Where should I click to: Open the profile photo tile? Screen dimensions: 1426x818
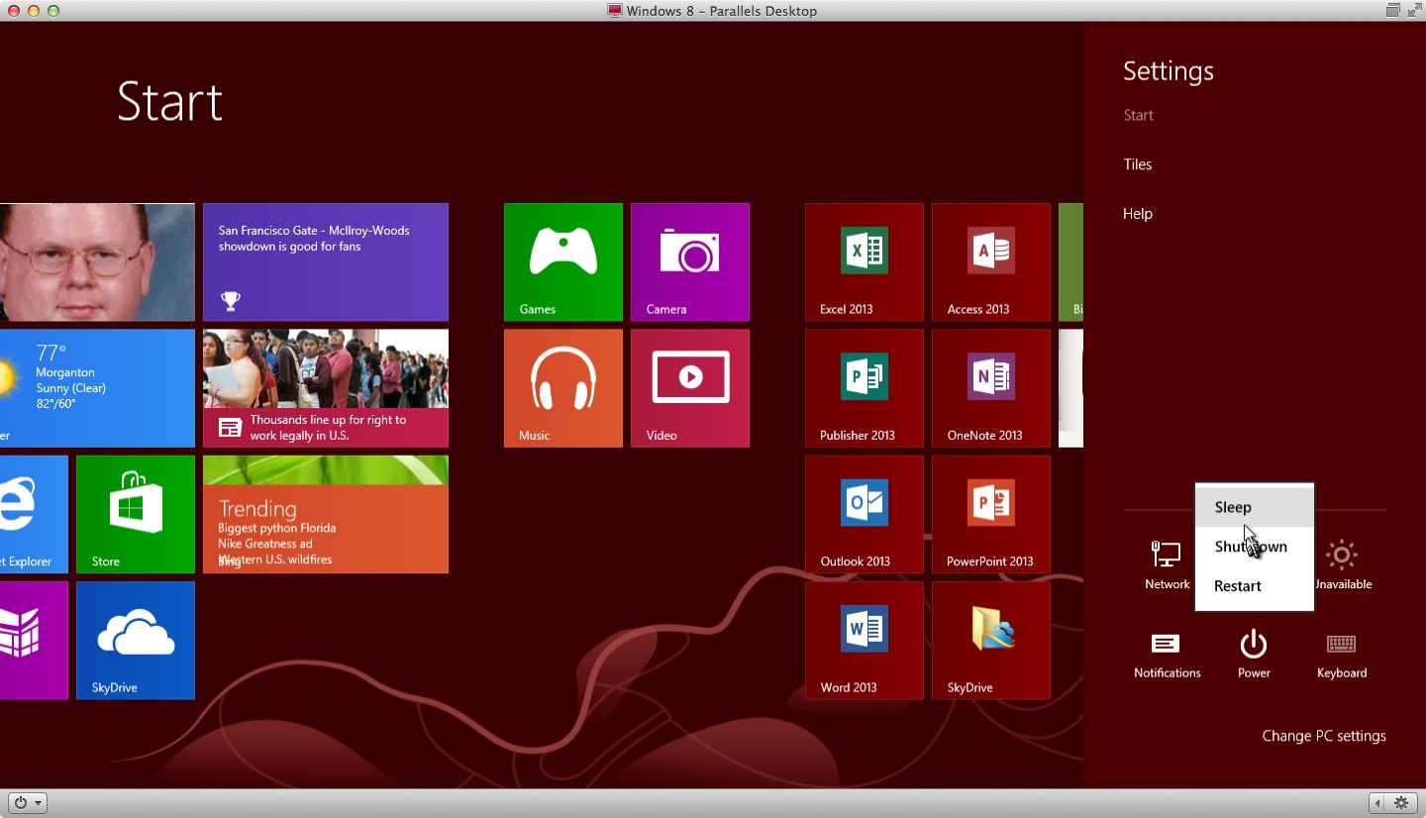tap(97, 262)
